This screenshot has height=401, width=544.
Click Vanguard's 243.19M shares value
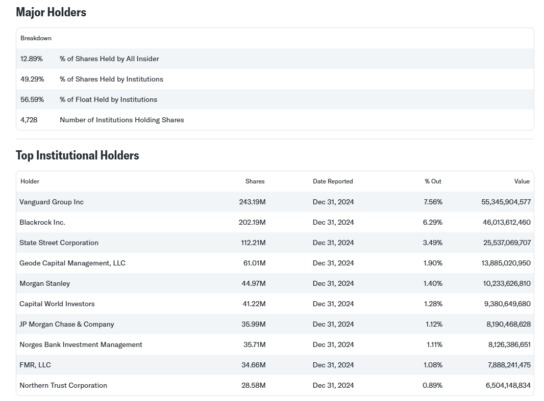click(x=252, y=202)
